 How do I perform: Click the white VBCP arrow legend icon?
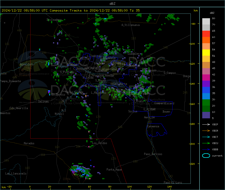206,124
